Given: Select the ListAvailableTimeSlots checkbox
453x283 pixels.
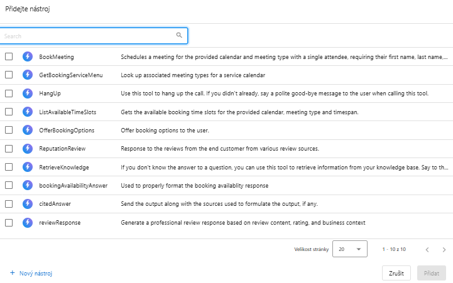Looking at the screenshot, I should pos(9,112).
